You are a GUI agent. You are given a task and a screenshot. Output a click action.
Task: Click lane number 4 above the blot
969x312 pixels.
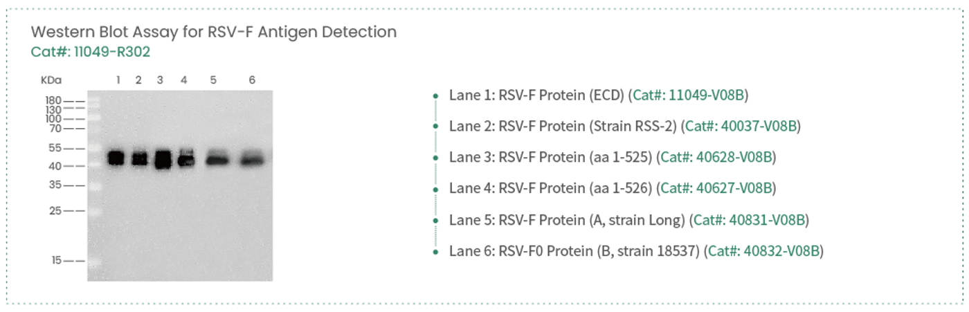point(184,80)
